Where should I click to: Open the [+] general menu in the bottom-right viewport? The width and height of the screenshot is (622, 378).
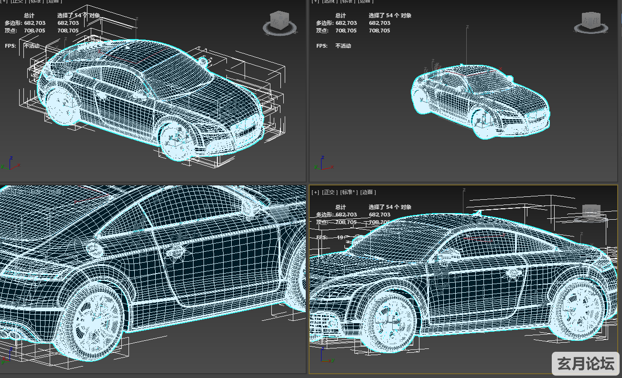(315, 192)
